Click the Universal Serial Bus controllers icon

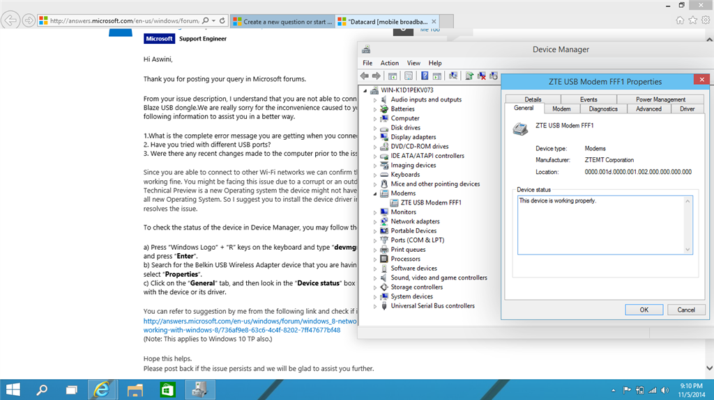pos(384,306)
